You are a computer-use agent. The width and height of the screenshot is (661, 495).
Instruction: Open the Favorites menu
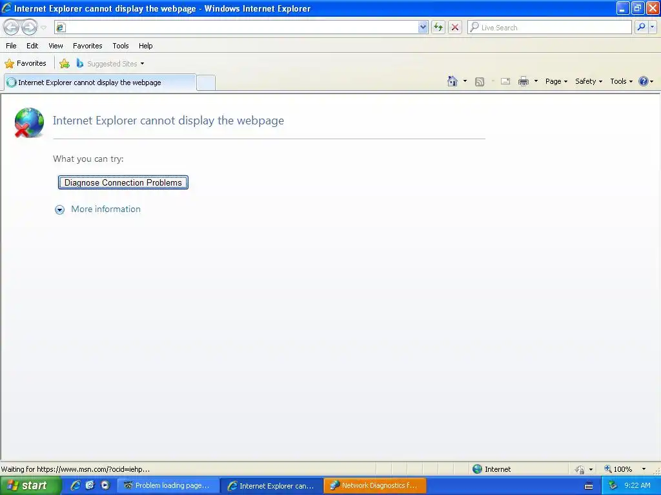[88, 46]
